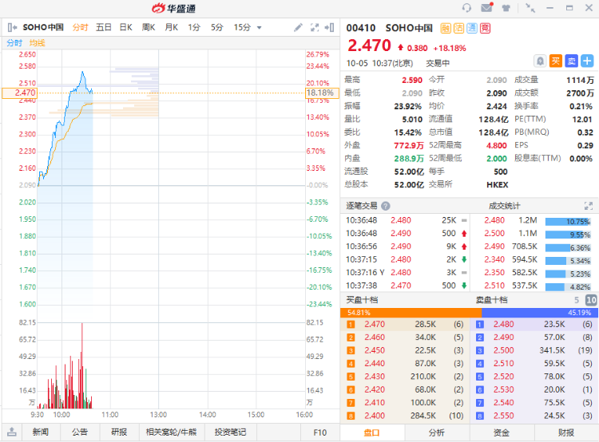This screenshot has width=599, height=442.
Task: Switch to the 日K daily candlestick chart
Action: [x=125, y=27]
